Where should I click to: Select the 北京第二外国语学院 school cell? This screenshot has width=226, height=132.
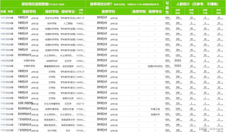coord(26,103)
